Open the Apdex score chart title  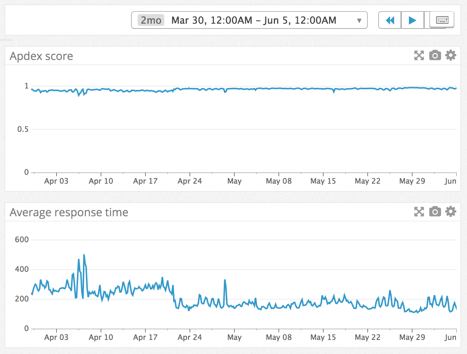(x=41, y=56)
